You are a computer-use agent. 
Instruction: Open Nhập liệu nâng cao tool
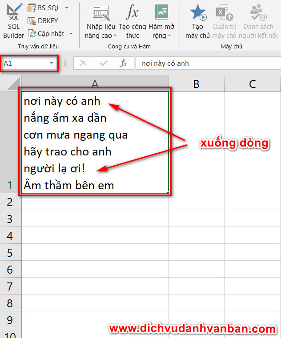[x=100, y=21]
